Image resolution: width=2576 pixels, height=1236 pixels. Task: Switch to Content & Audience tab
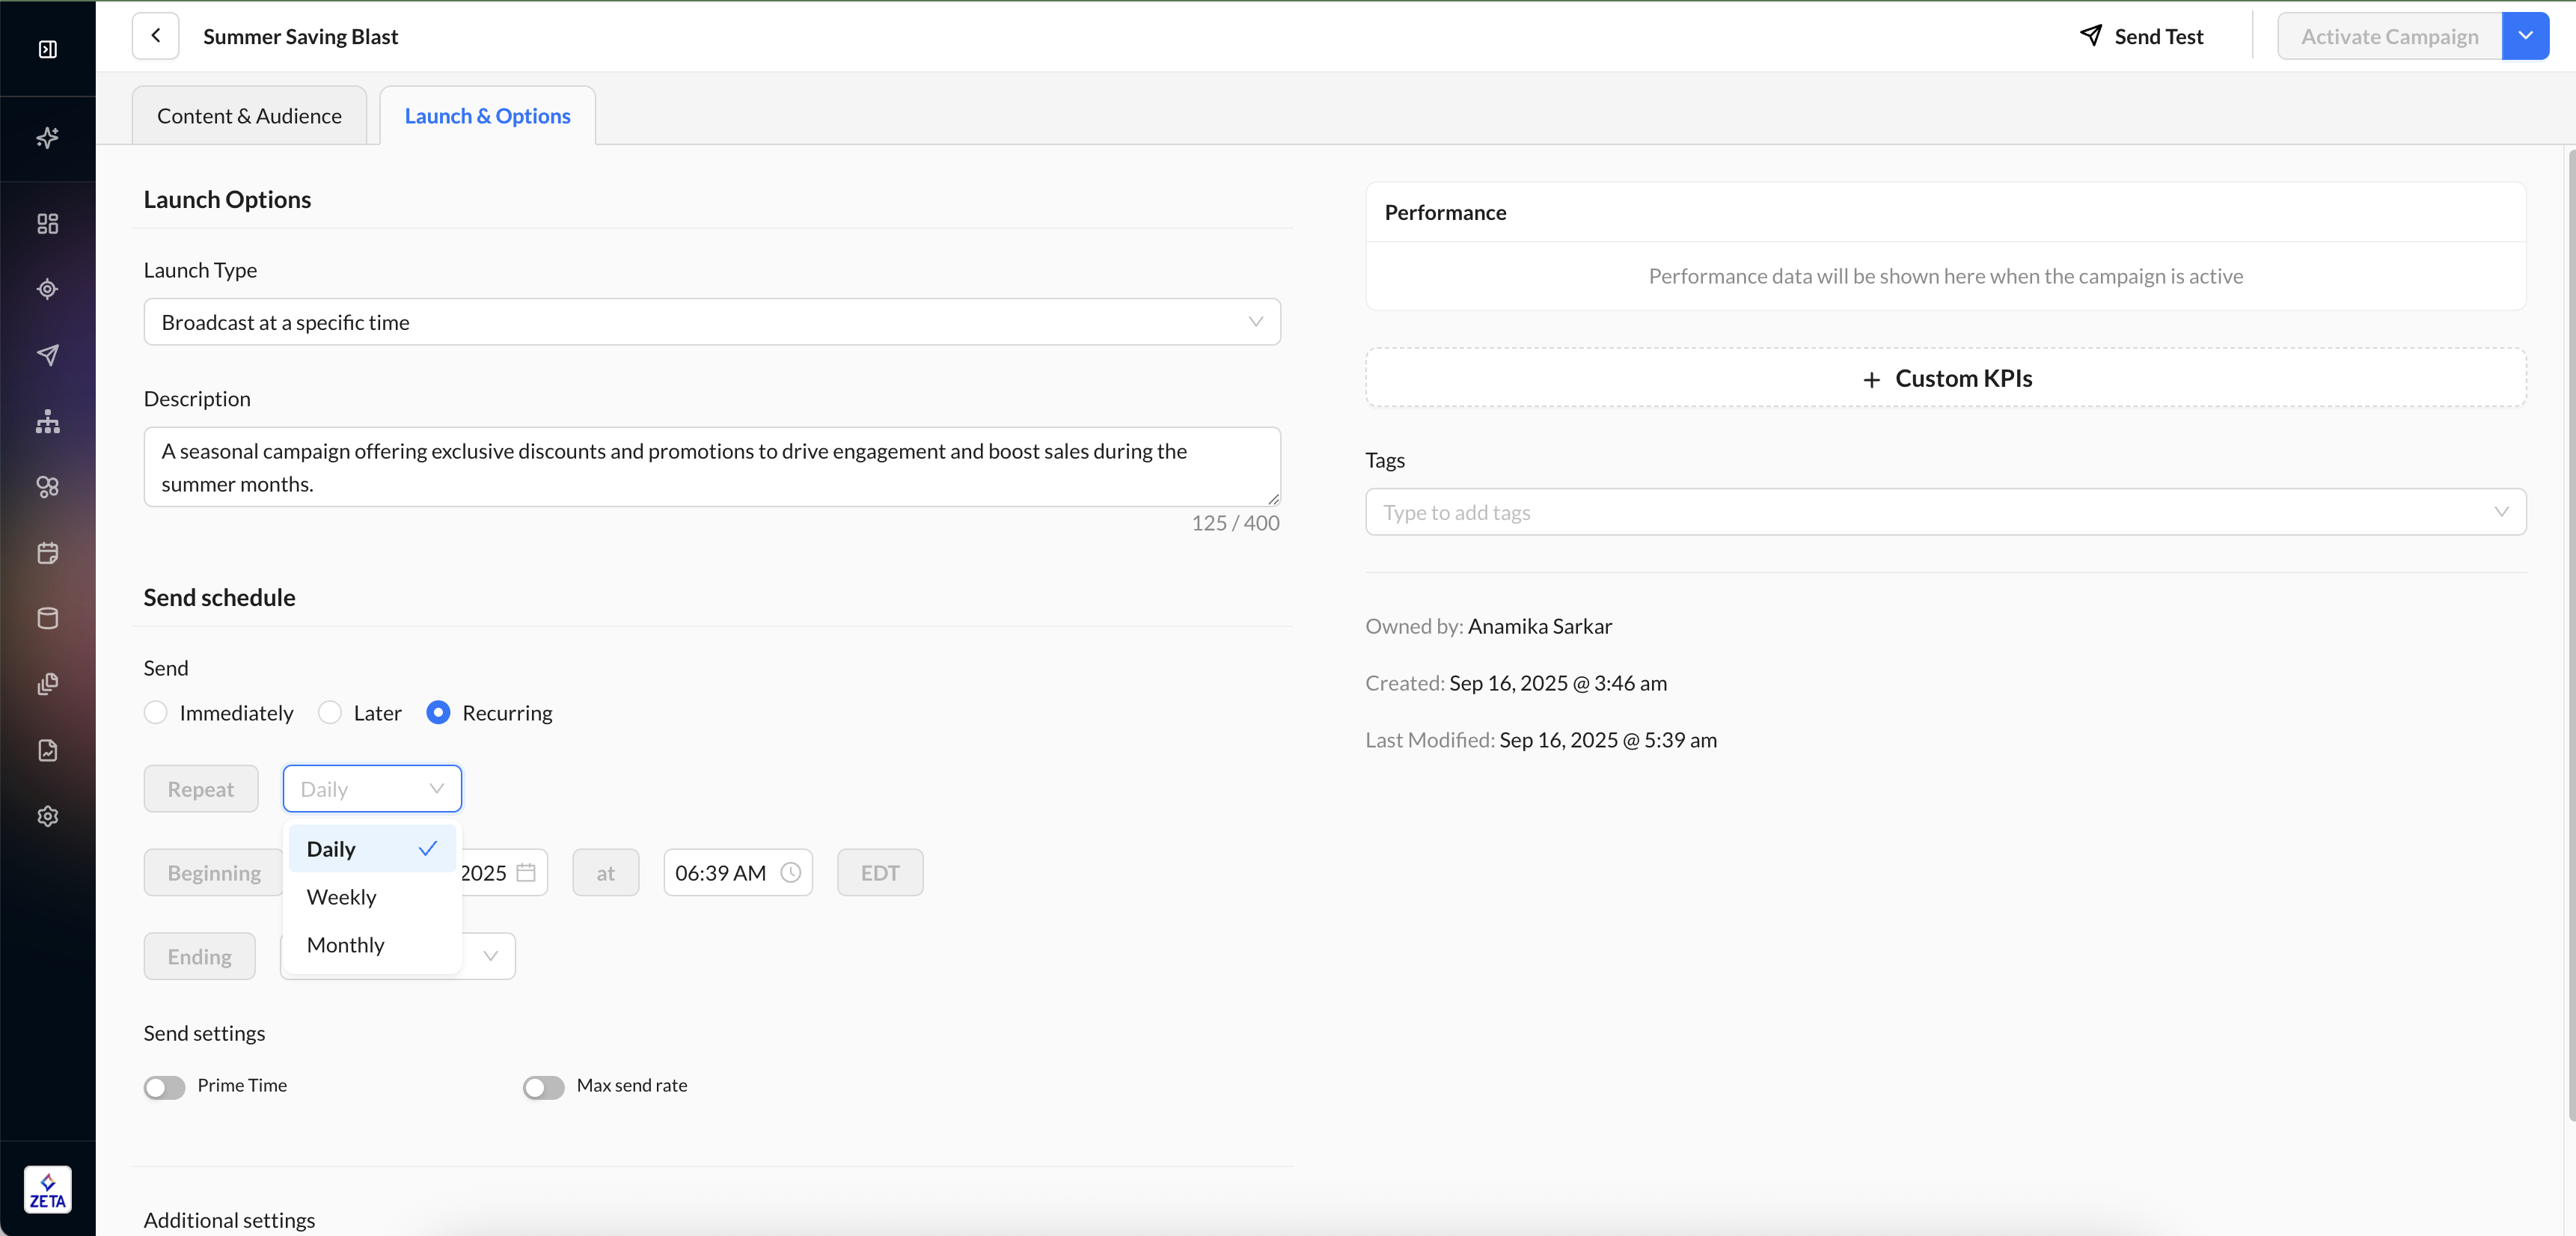tap(249, 116)
